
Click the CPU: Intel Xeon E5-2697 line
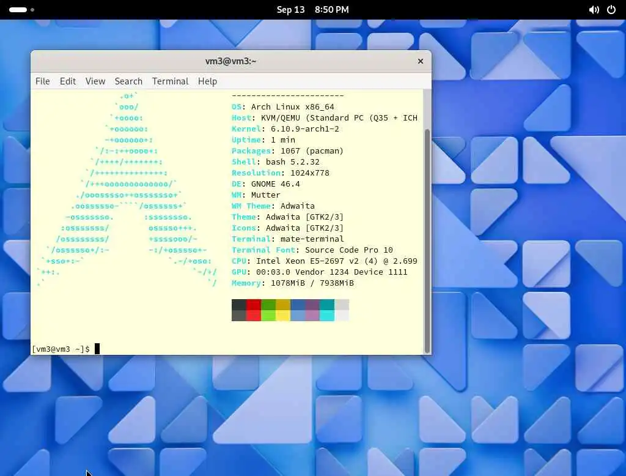[x=324, y=261]
